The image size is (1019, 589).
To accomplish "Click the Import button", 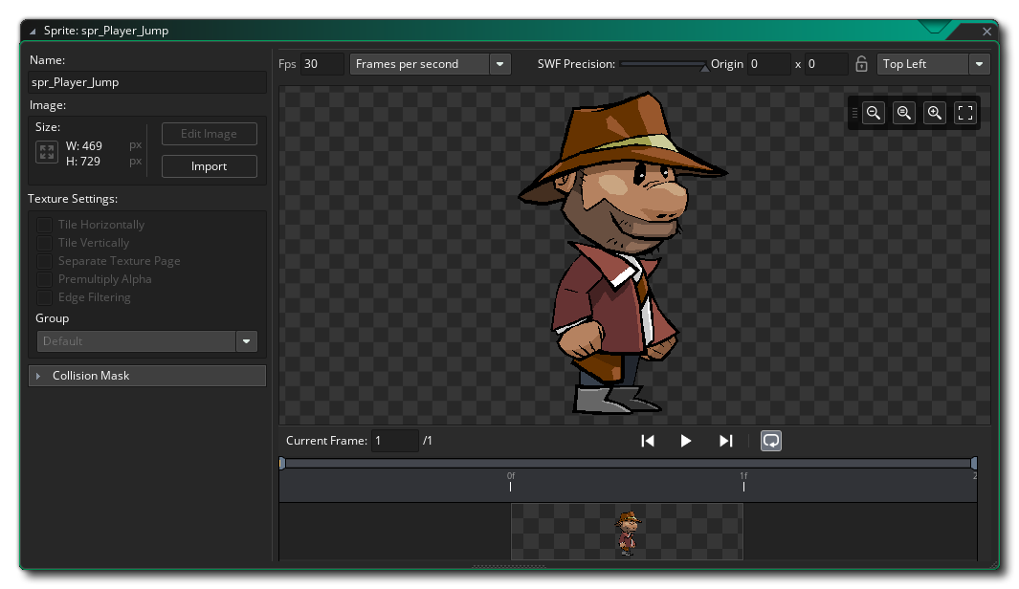I will click(x=210, y=166).
